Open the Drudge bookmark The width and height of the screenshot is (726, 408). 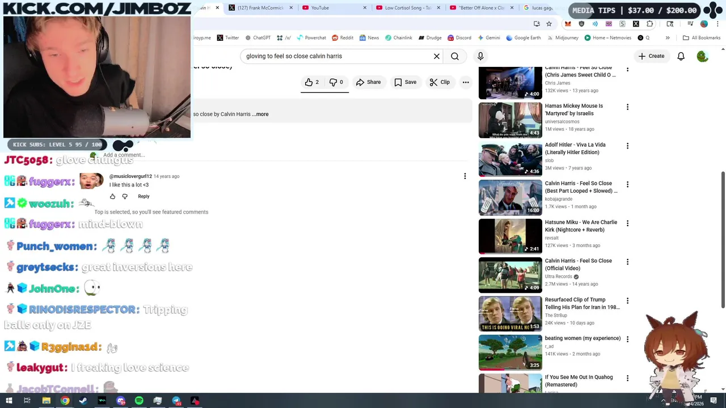click(x=430, y=38)
